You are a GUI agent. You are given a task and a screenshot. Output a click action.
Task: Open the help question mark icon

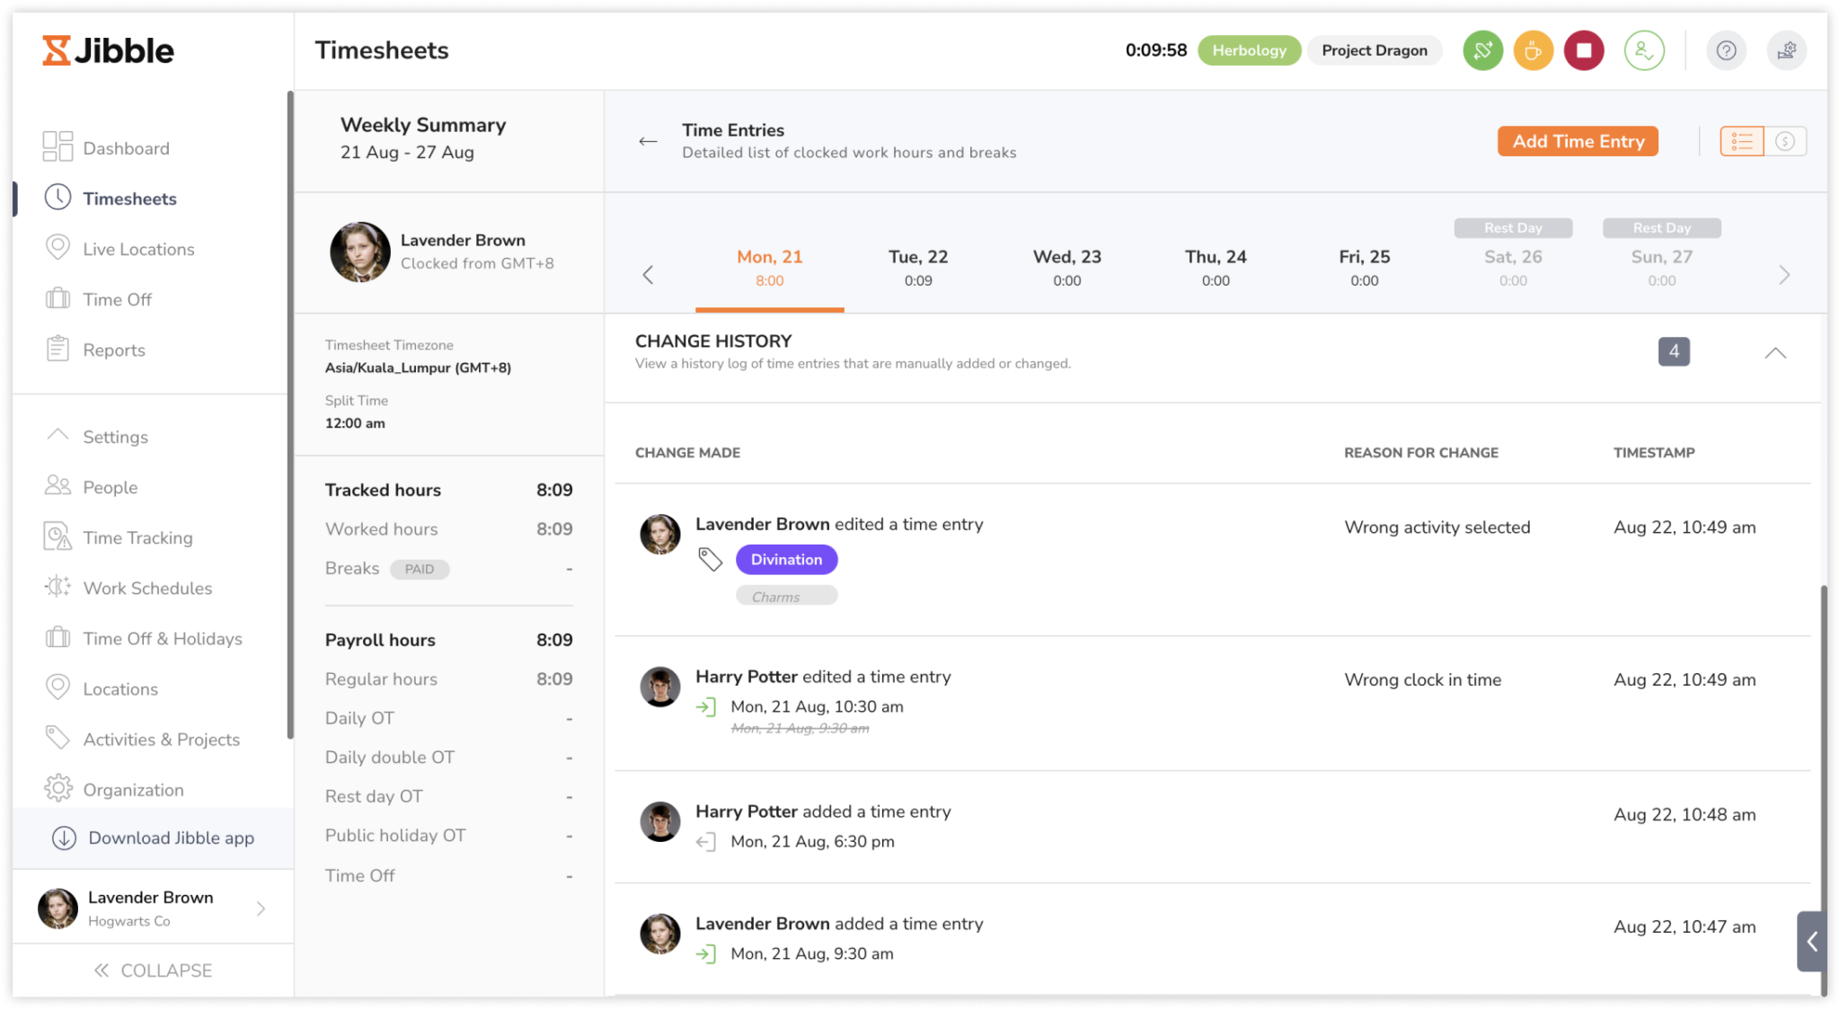click(1725, 50)
